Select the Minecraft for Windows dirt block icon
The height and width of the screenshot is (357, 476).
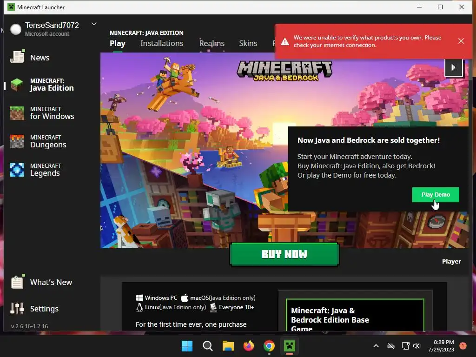pyautogui.click(x=17, y=113)
